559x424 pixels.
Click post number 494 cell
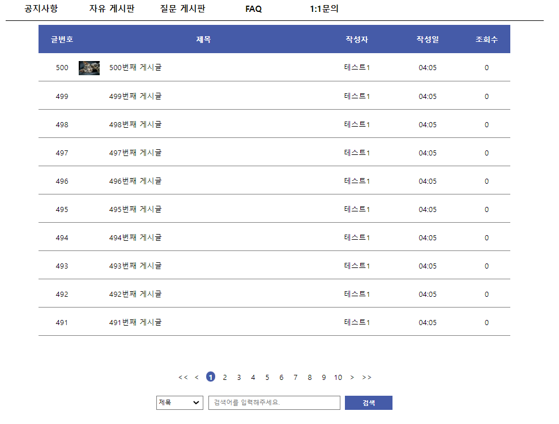pyautogui.click(x=62, y=238)
